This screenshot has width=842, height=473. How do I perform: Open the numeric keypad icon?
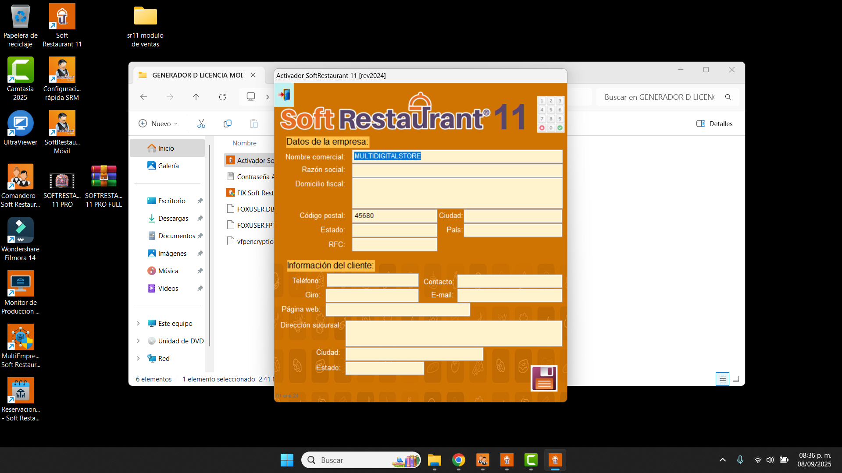point(550,114)
